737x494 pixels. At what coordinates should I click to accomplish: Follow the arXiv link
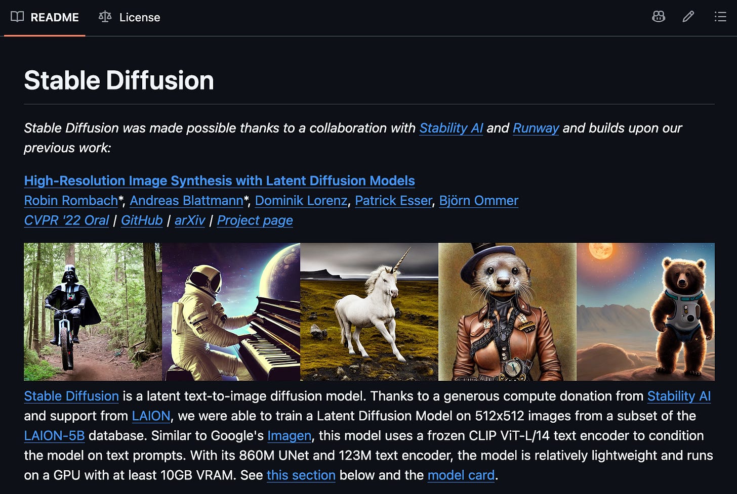point(190,220)
